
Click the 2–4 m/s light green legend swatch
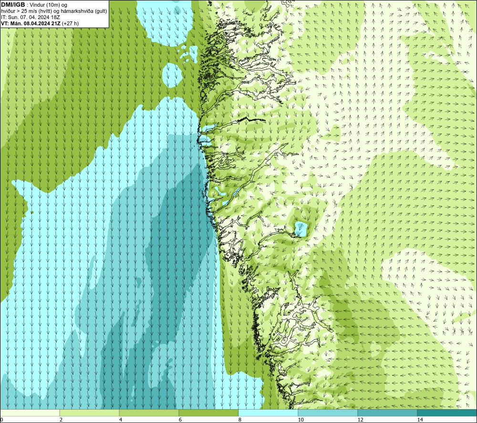[90, 413]
